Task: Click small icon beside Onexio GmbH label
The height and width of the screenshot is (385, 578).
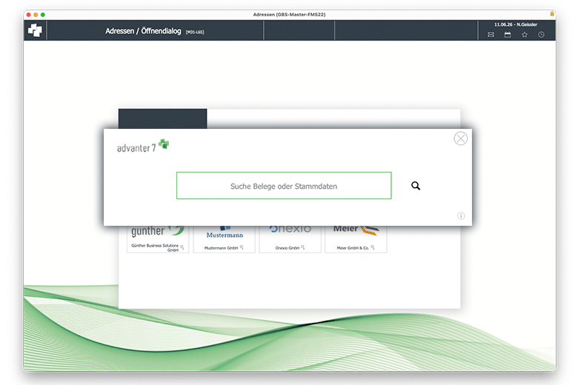Action: 303,247
